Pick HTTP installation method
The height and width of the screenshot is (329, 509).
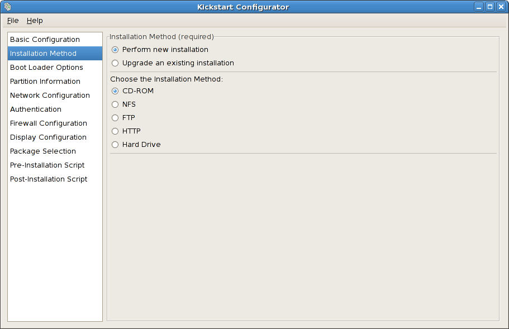(x=115, y=131)
